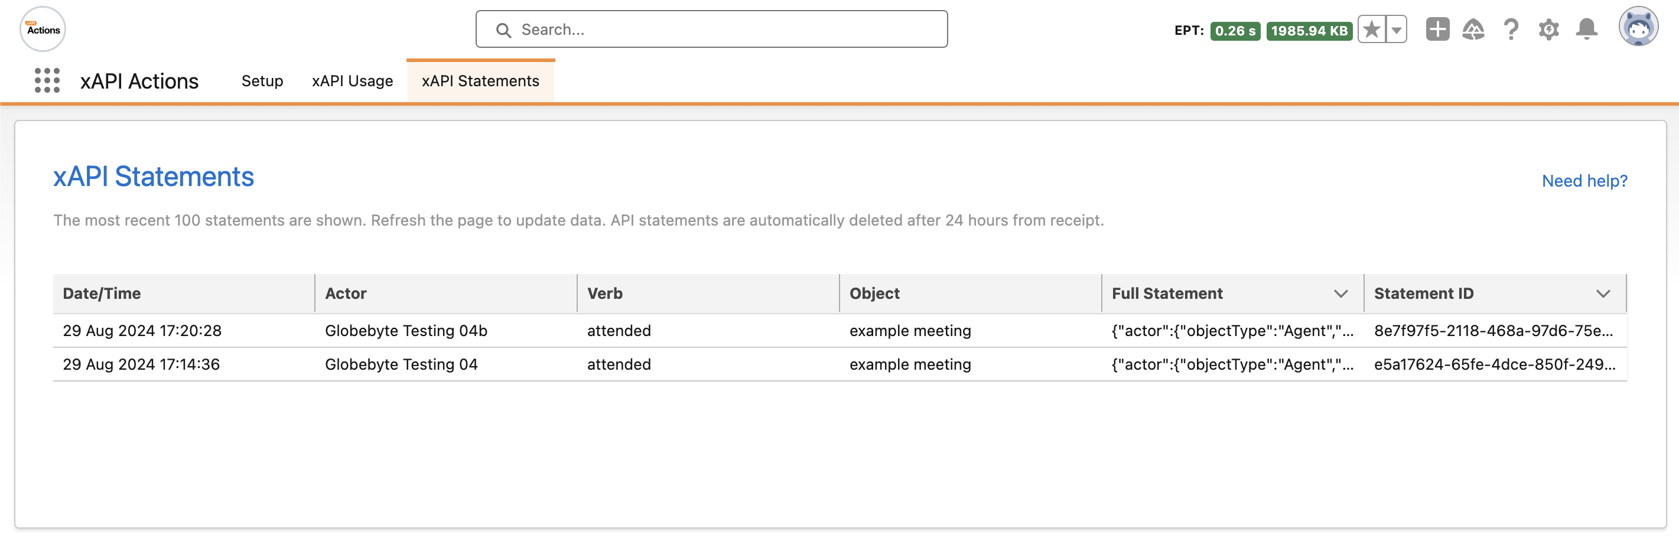Screen dimensions: 1679x554
Task: Click the favorites star icon
Action: click(x=1371, y=30)
